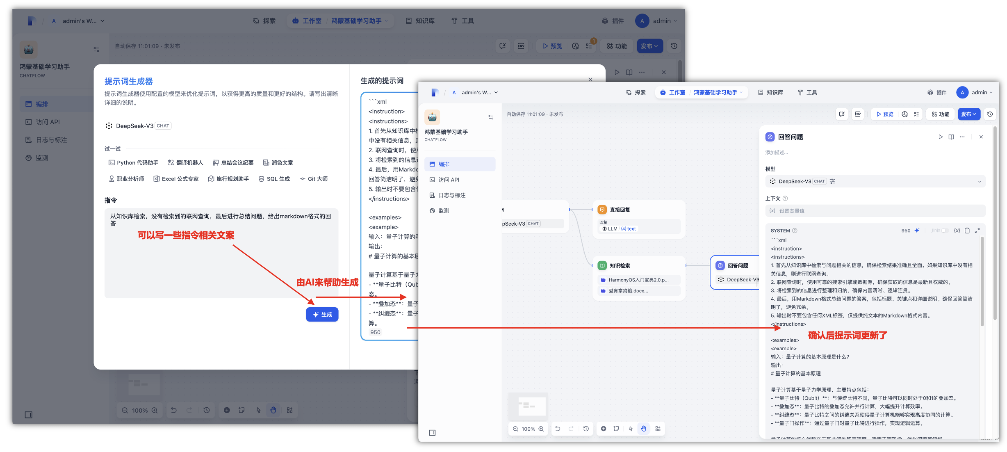Open model parameter sliders icon beside DeepSeek-V3 CHAT
The height and width of the screenshot is (452, 1007).
[832, 181]
